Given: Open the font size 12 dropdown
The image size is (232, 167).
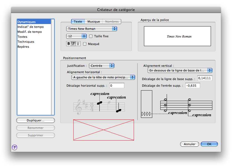Looking at the screenshot, I should click(77, 36).
